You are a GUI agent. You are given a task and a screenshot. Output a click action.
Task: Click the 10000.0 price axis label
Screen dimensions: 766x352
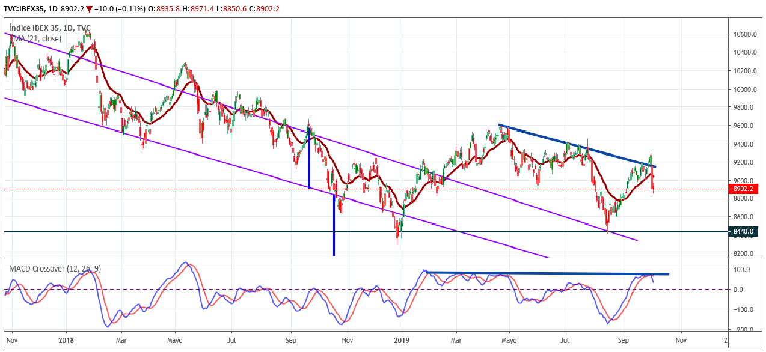744,90
